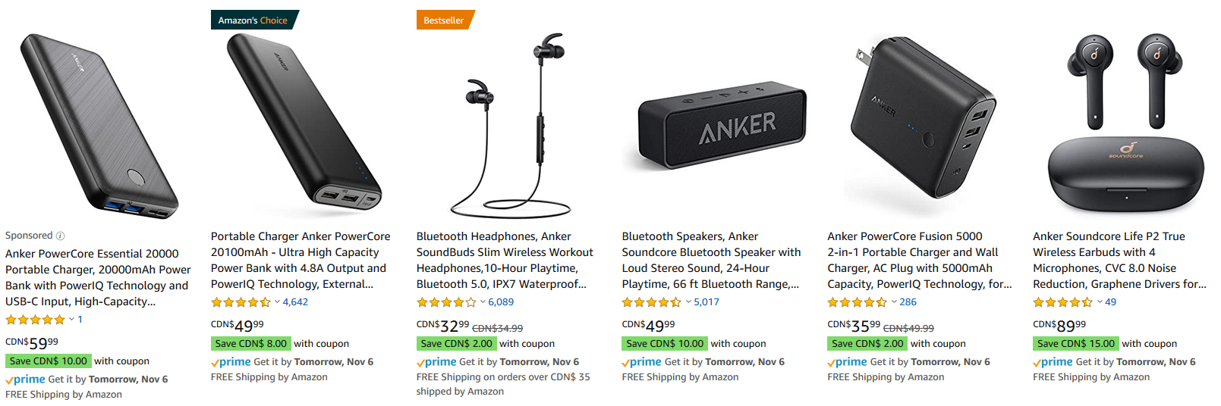This screenshot has width=1221, height=406.
Task: Click star rating of Soundcore Bluetooth Speaker
Action: pyautogui.click(x=652, y=302)
